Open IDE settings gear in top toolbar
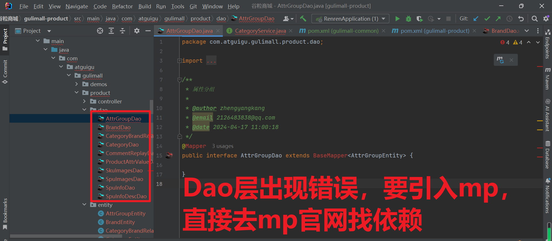Image resolution: width=552 pixels, height=241 pixels. pyautogui.click(x=546, y=19)
